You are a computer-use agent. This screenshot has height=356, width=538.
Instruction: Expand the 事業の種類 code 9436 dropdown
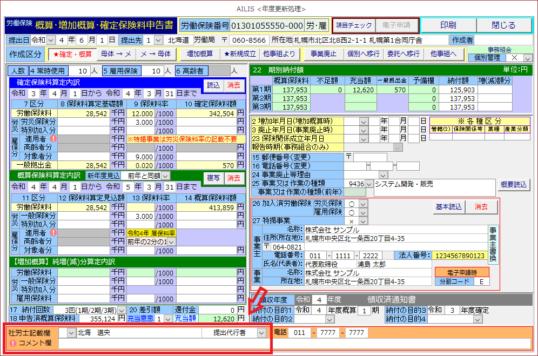pos(369,184)
